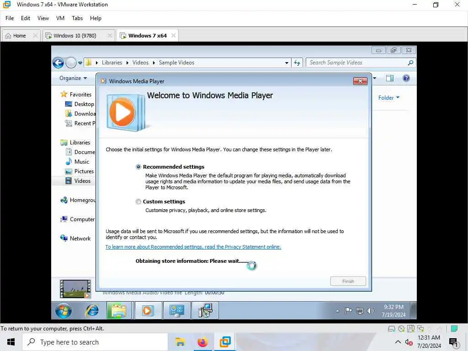Open Windows Explorer from the Windows 7 taskbar
Image resolution: width=468 pixels, height=351 pixels.
click(118, 310)
